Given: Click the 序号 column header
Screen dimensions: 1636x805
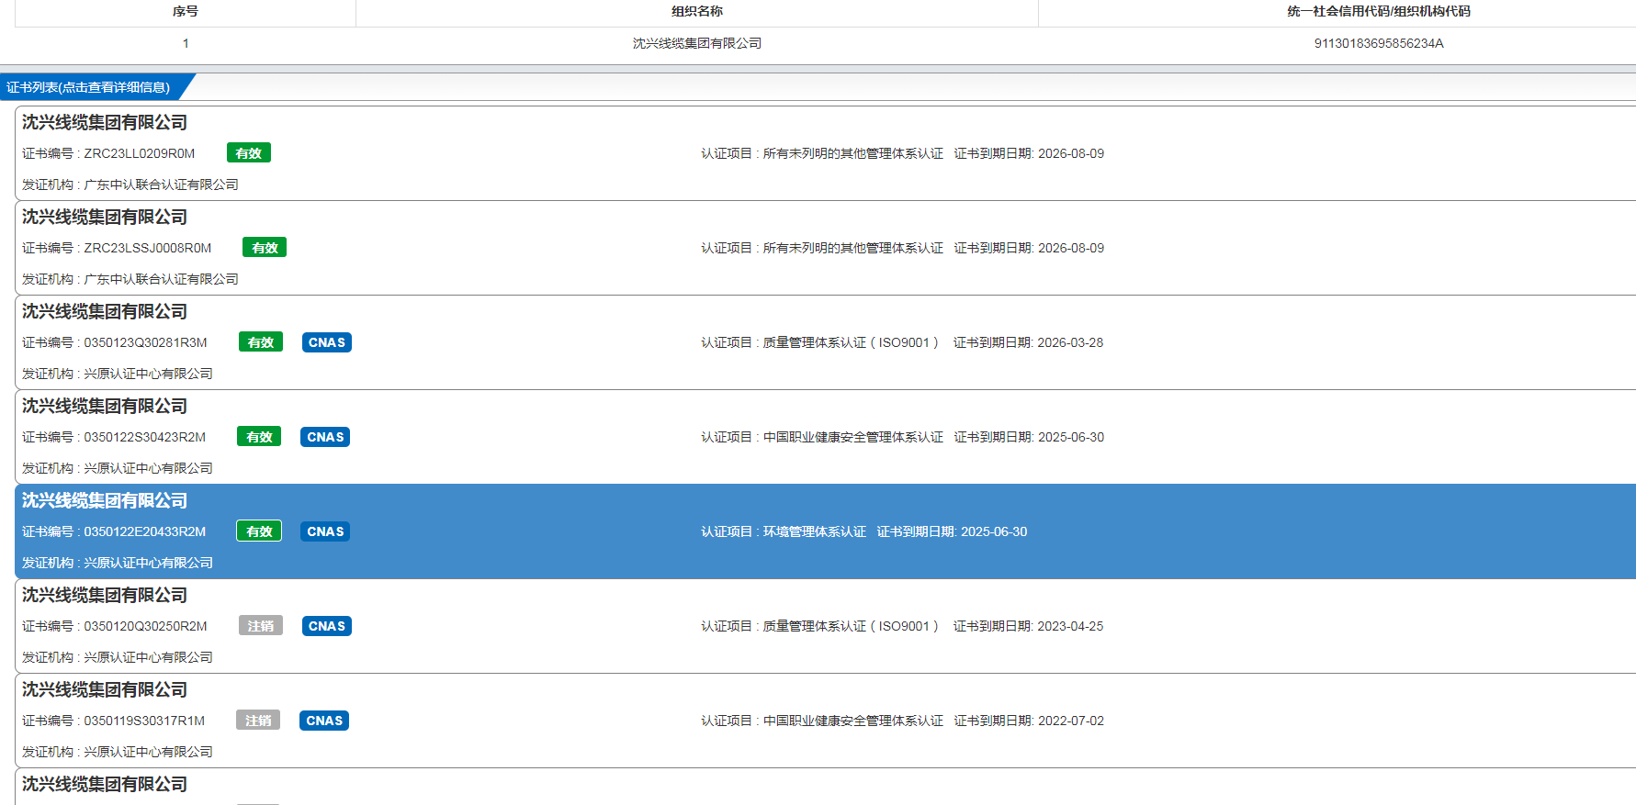Looking at the screenshot, I should pos(186,12).
